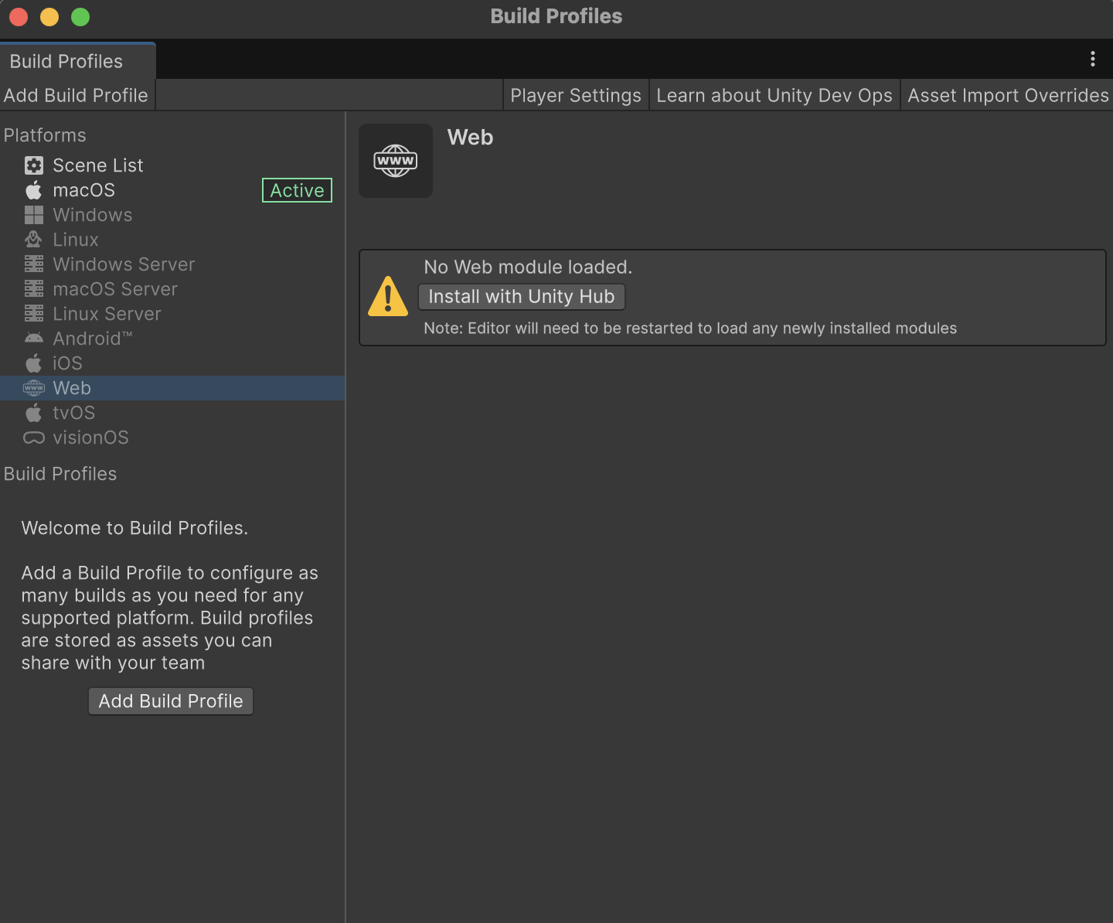The width and height of the screenshot is (1113, 923).
Task: Click the Scene List gear icon
Action: pyautogui.click(x=34, y=165)
